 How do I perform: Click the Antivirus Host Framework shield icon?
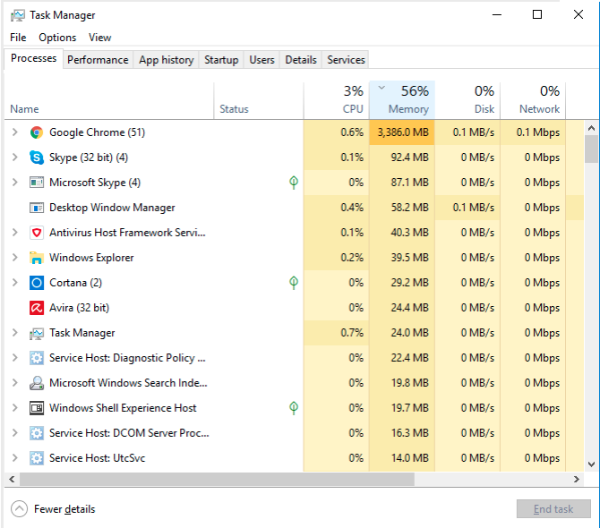point(37,233)
